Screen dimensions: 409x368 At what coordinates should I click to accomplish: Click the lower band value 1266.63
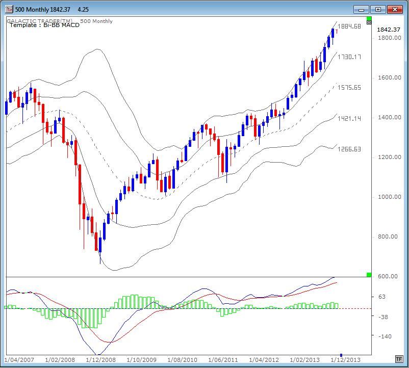(x=349, y=149)
